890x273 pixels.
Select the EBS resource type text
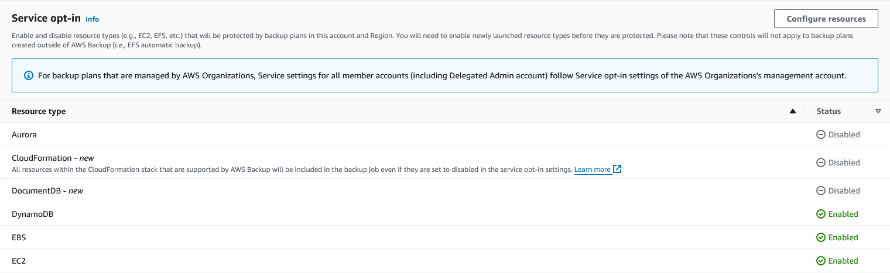(19, 237)
